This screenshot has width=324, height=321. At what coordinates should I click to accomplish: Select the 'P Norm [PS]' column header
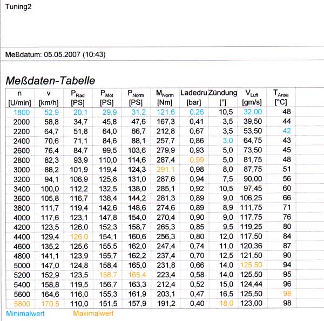point(136,98)
